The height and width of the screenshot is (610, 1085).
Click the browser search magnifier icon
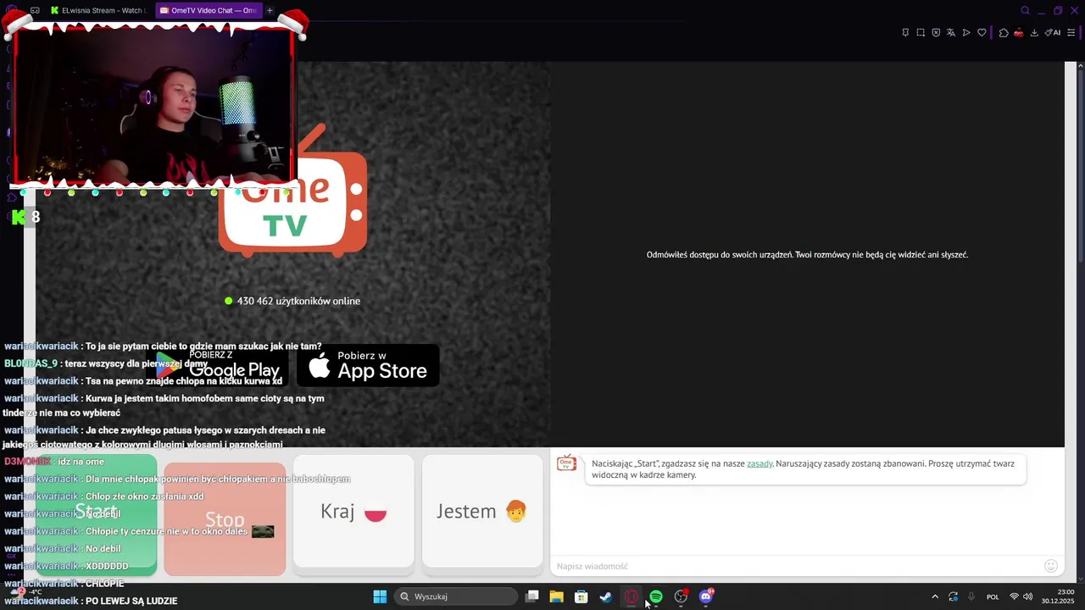[x=1025, y=11]
